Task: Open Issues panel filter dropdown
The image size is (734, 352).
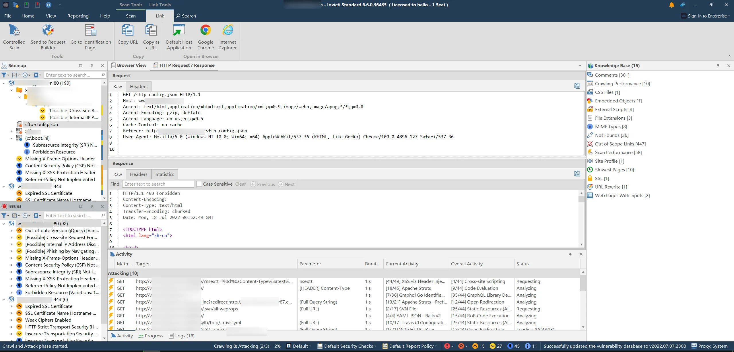Action: [5, 215]
